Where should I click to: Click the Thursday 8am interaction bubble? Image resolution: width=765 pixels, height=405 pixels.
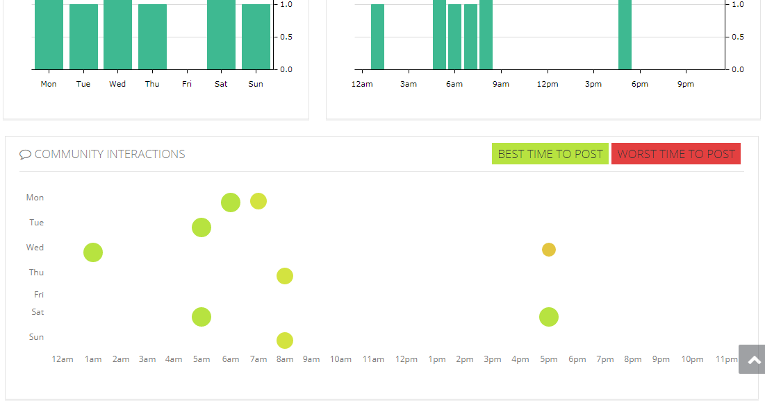(285, 276)
